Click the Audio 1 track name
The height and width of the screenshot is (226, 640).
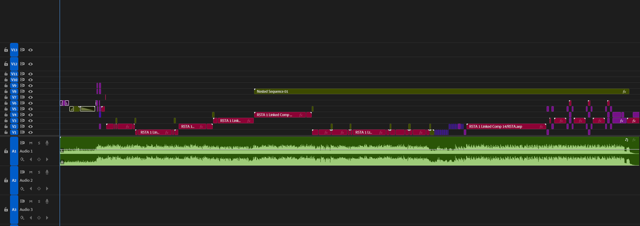click(27, 152)
